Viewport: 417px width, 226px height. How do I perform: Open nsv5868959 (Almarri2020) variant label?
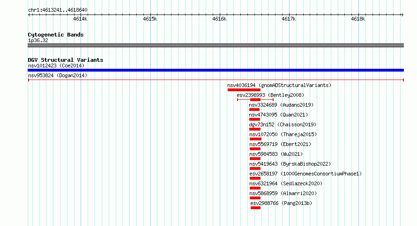coord(283,193)
